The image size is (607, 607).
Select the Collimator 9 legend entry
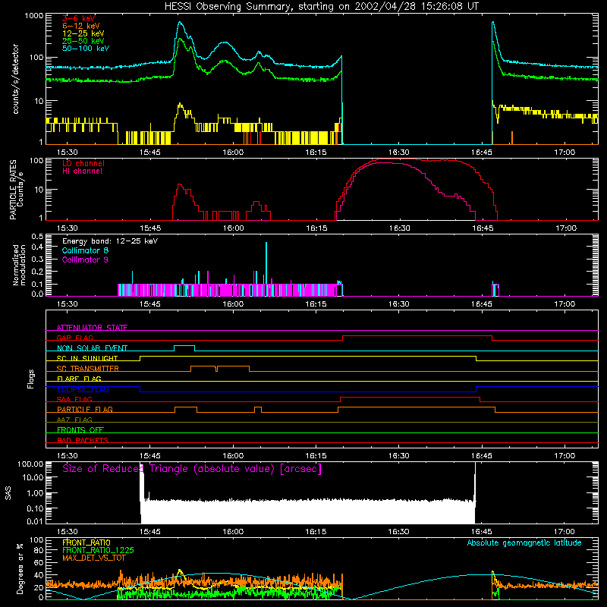point(85,259)
